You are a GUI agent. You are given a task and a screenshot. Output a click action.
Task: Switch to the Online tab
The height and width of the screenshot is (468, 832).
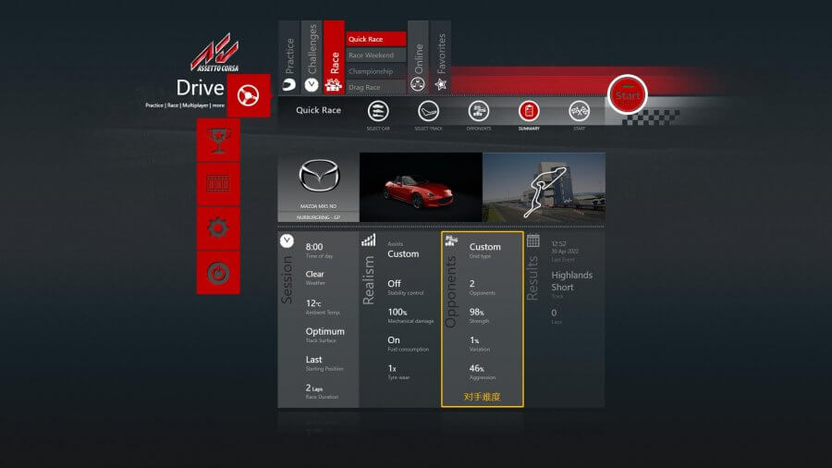coord(418,57)
